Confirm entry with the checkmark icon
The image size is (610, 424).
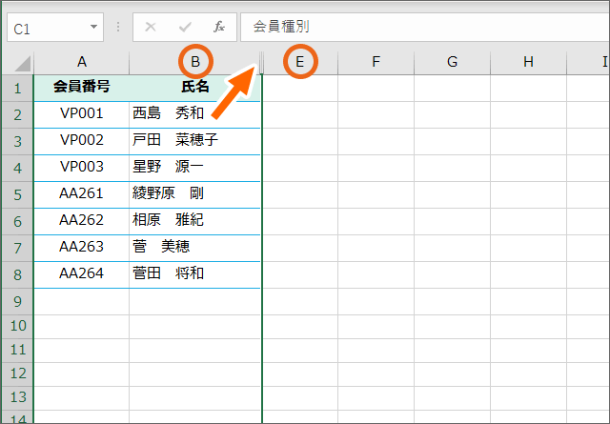[185, 27]
